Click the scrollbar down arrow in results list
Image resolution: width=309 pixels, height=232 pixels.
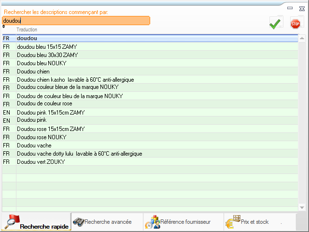[302, 207]
